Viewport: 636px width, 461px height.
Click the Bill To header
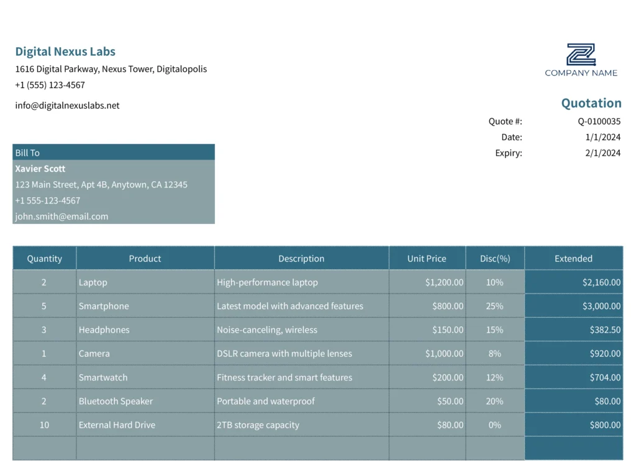[x=114, y=152]
